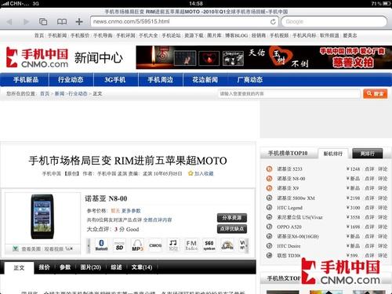The width and height of the screenshot is (392, 294).
Task: Click the 点评优缺点 button
Action: (232, 229)
